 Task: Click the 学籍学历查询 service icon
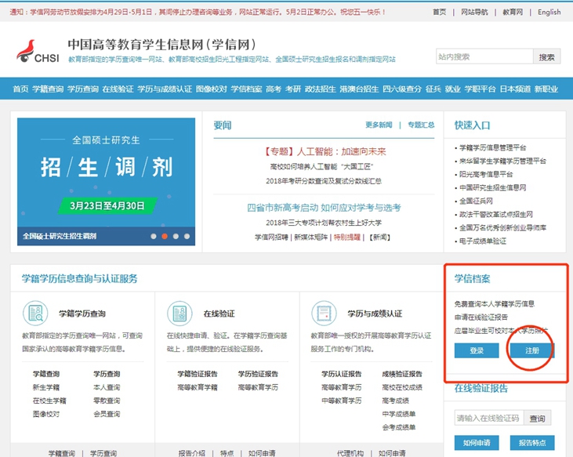pyautogui.click(x=34, y=314)
